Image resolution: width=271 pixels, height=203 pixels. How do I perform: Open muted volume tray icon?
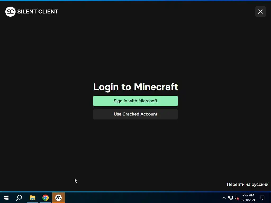tap(237, 198)
